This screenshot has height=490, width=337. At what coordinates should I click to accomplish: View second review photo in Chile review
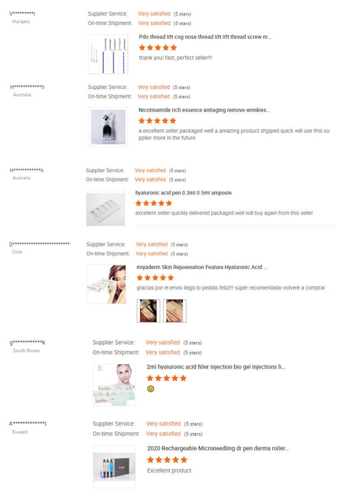click(x=175, y=310)
